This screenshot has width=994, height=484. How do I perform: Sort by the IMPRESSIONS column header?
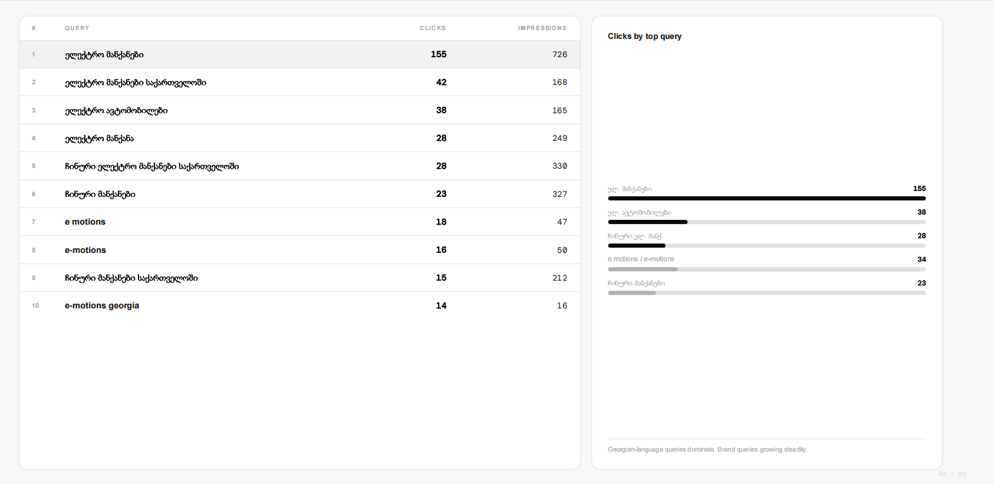tap(542, 28)
